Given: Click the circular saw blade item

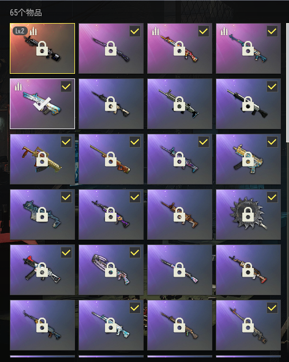Looking at the screenshot, I should [249, 214].
